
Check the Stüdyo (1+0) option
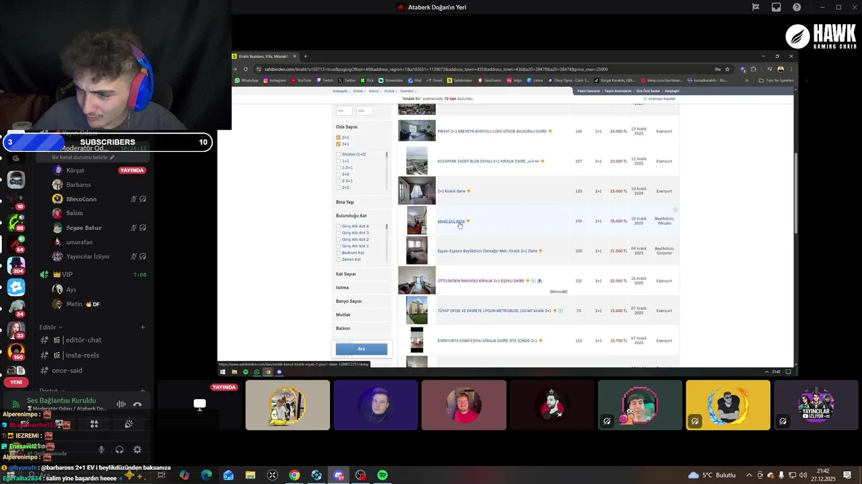pos(338,155)
